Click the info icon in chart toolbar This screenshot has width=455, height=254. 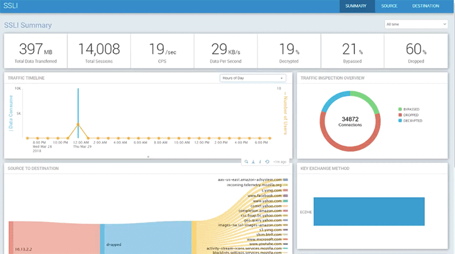(260, 161)
